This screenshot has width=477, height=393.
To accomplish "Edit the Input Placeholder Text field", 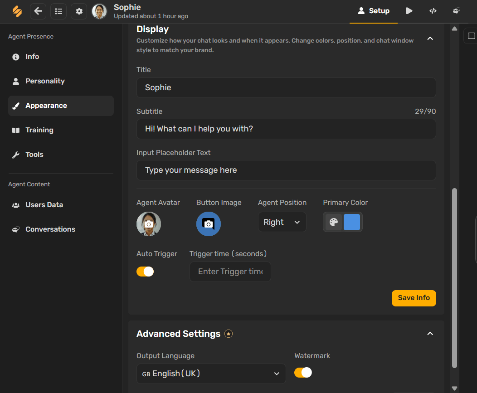I will [x=286, y=170].
